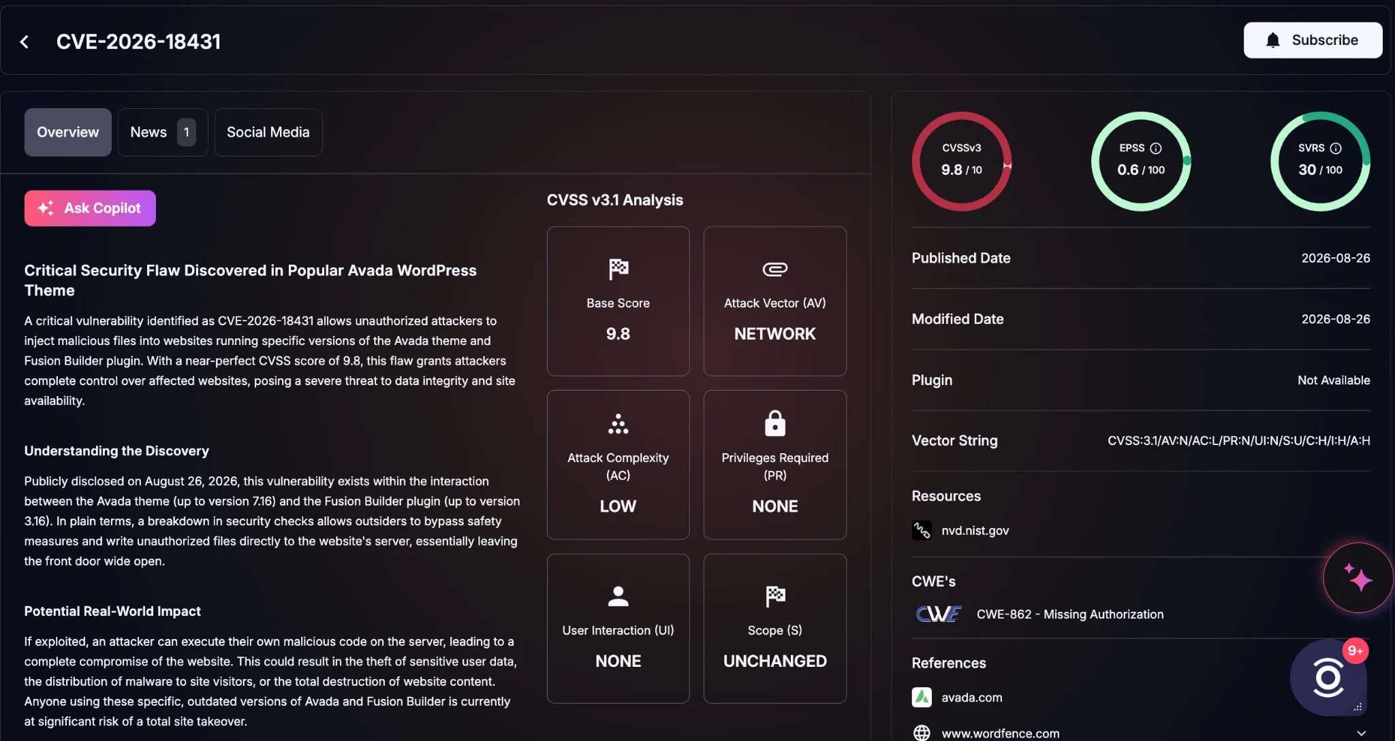Click the User Interaction NONE value

tap(618, 661)
